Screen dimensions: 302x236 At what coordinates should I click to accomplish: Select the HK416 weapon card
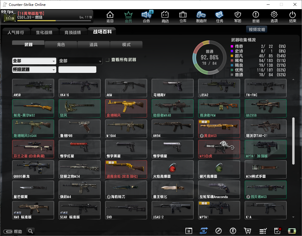pyautogui.click(x=79, y=88)
